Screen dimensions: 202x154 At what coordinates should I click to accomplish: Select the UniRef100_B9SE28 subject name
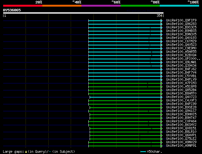181,108
